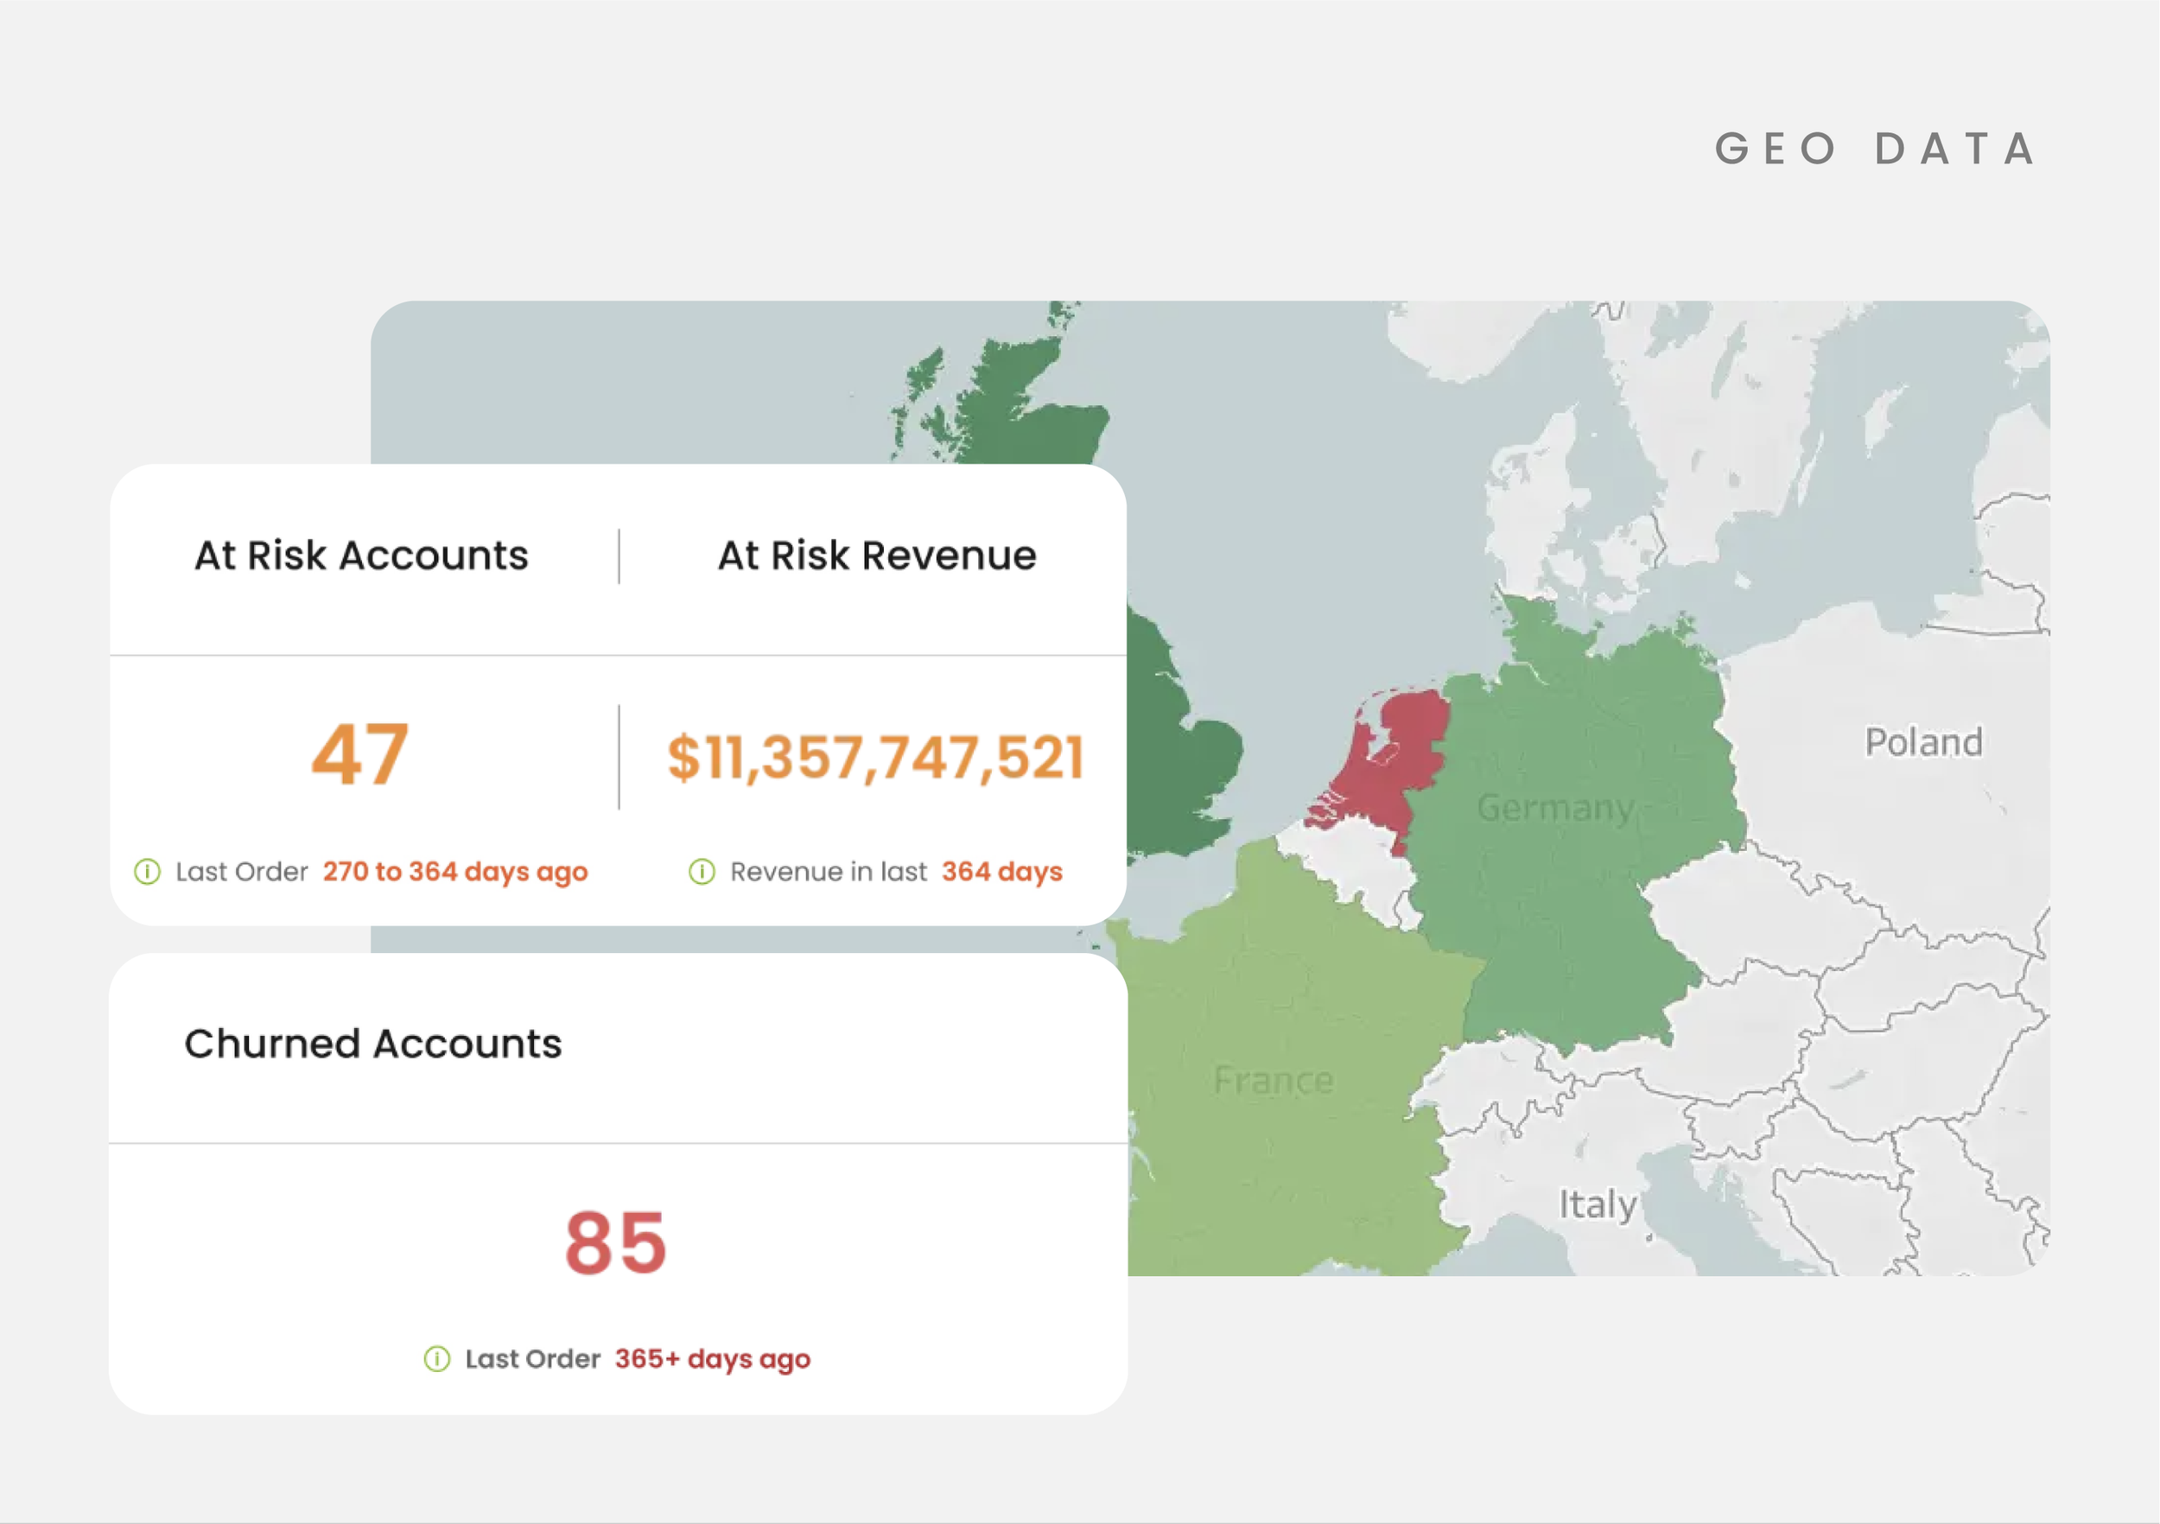2160x1524 pixels.
Task: Click the '365+ days ago' text
Action: click(x=712, y=1361)
